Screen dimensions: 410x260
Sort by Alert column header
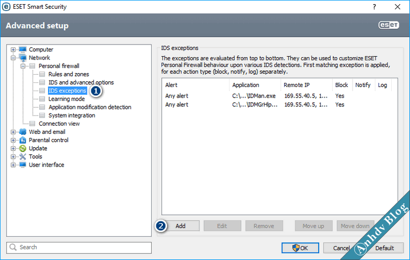coord(195,85)
